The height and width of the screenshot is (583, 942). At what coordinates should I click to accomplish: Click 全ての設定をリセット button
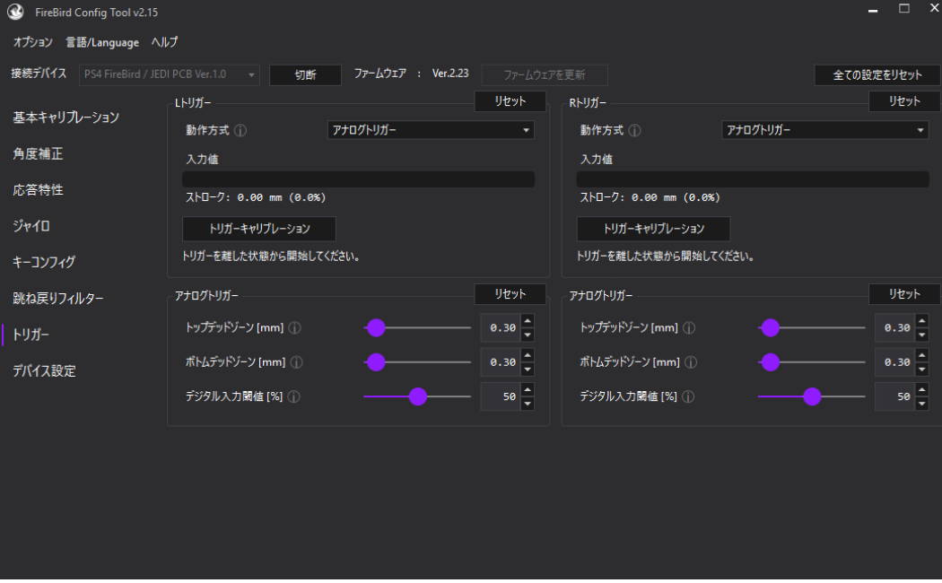877,75
